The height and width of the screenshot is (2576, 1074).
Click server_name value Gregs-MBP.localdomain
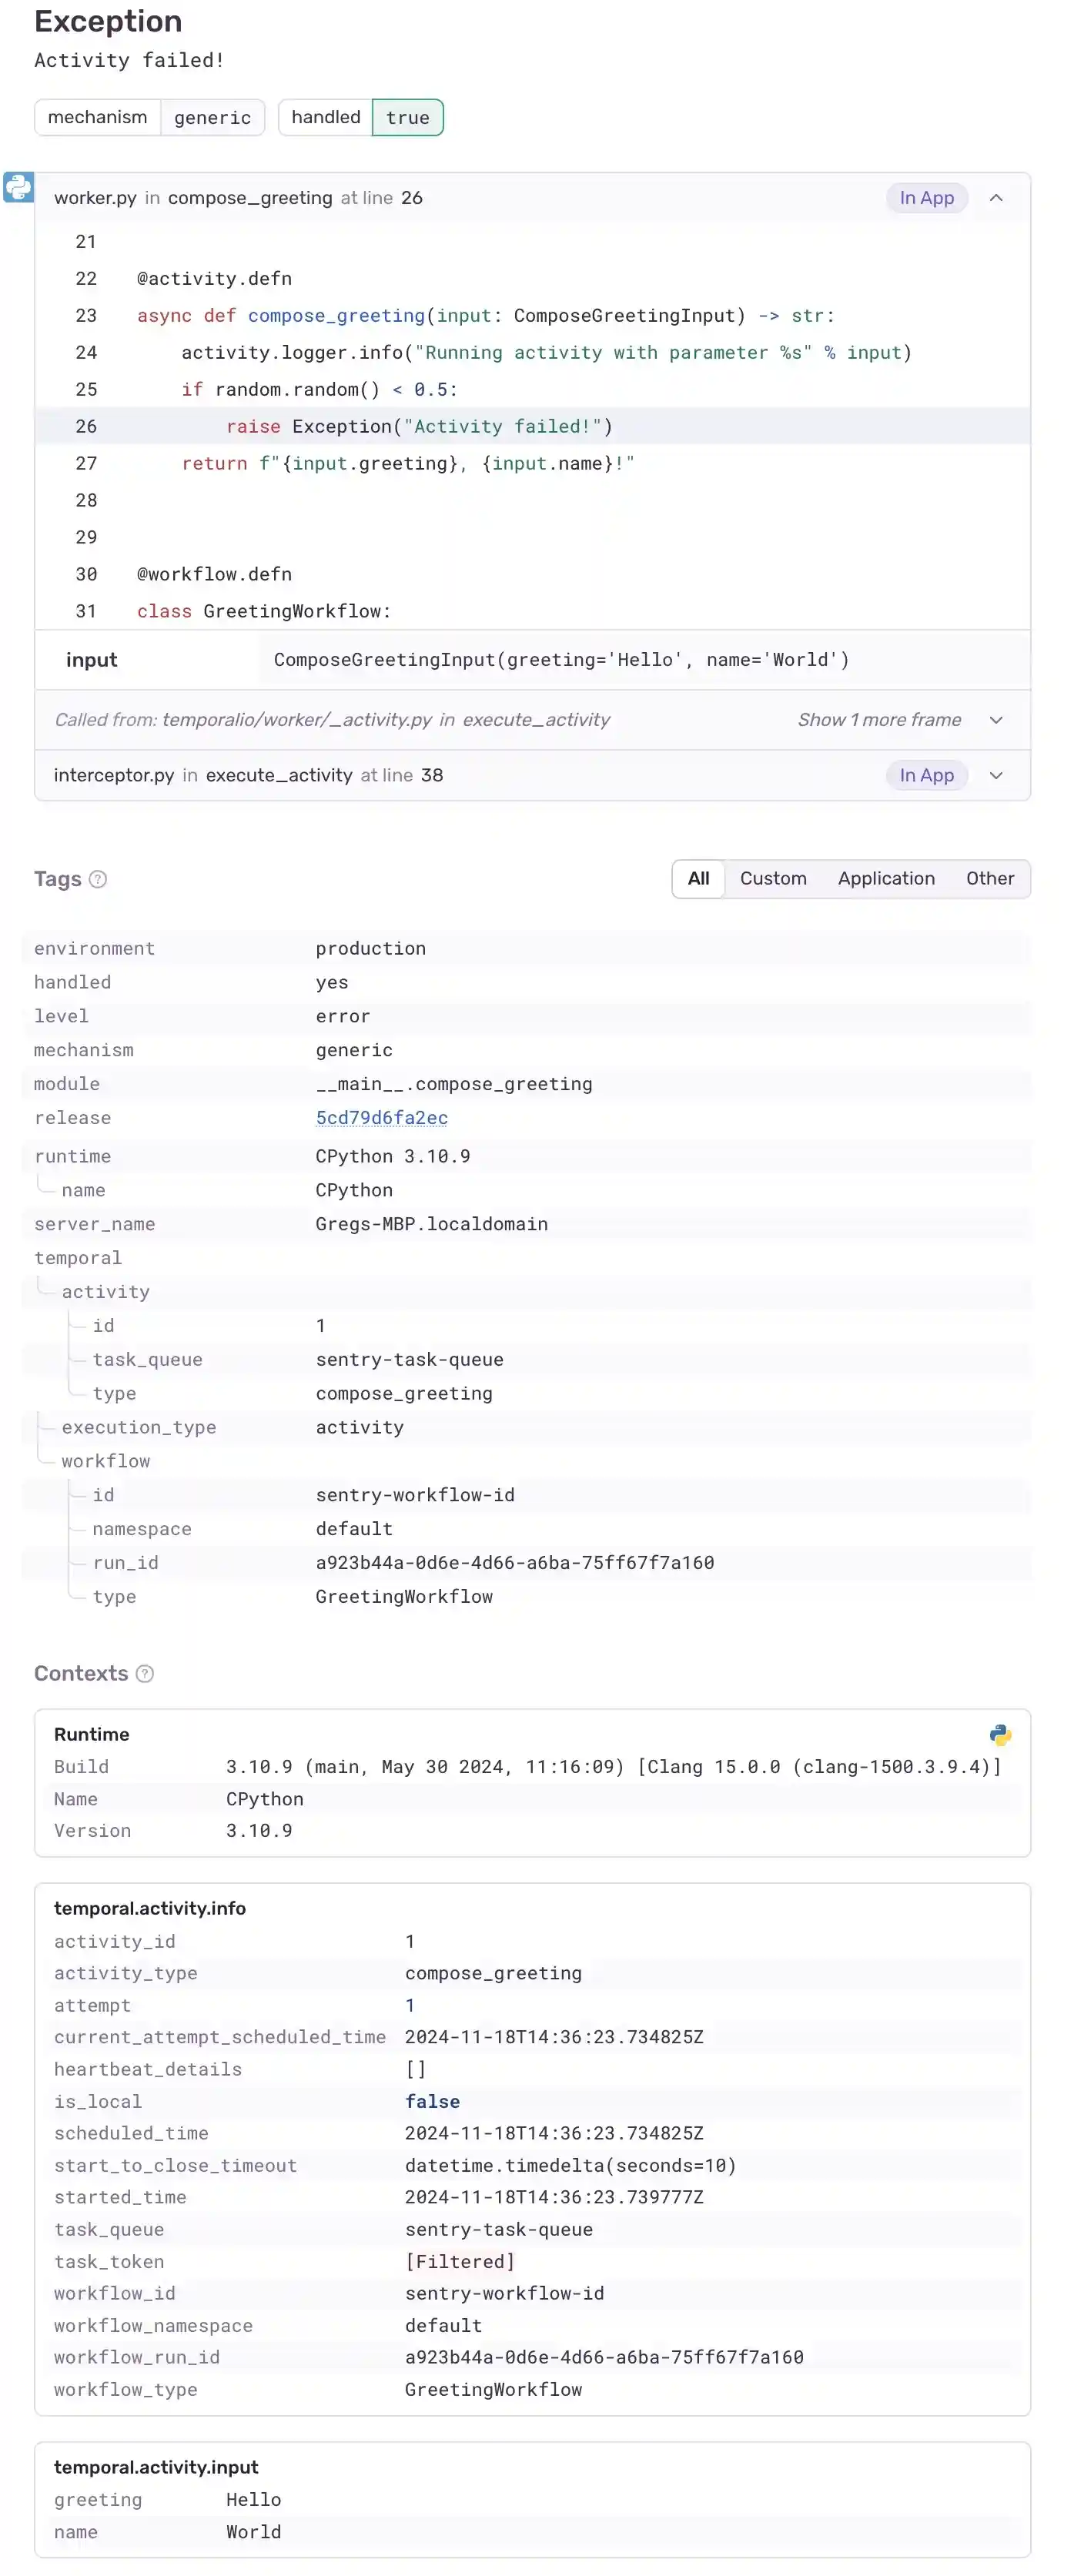pos(431,1224)
